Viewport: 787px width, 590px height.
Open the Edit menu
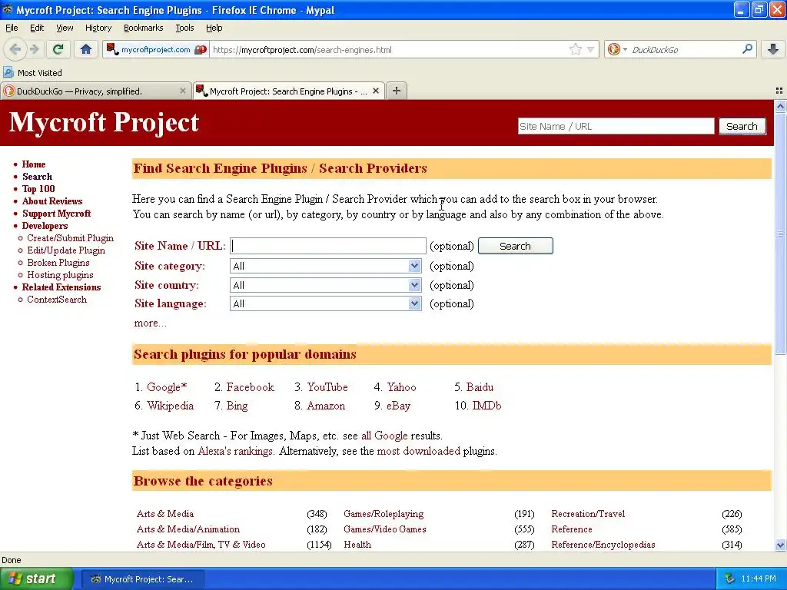coord(37,28)
